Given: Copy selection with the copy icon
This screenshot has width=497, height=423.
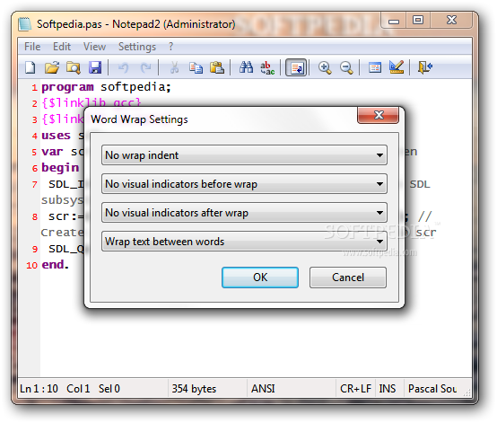Looking at the screenshot, I should pos(196,67).
